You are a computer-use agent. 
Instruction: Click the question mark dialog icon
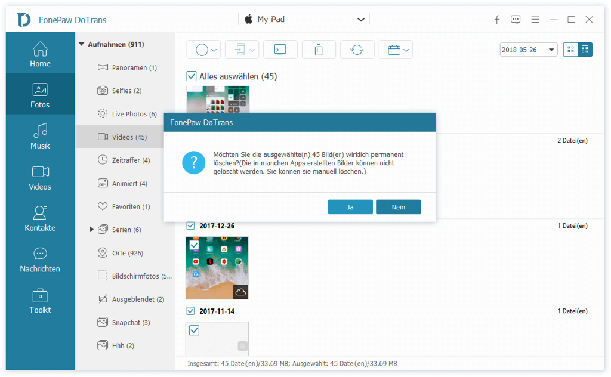194,162
